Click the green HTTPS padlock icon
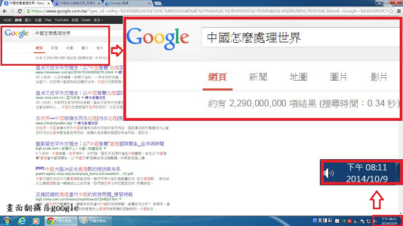Screen dimensions: 403x226 tap(28, 11)
